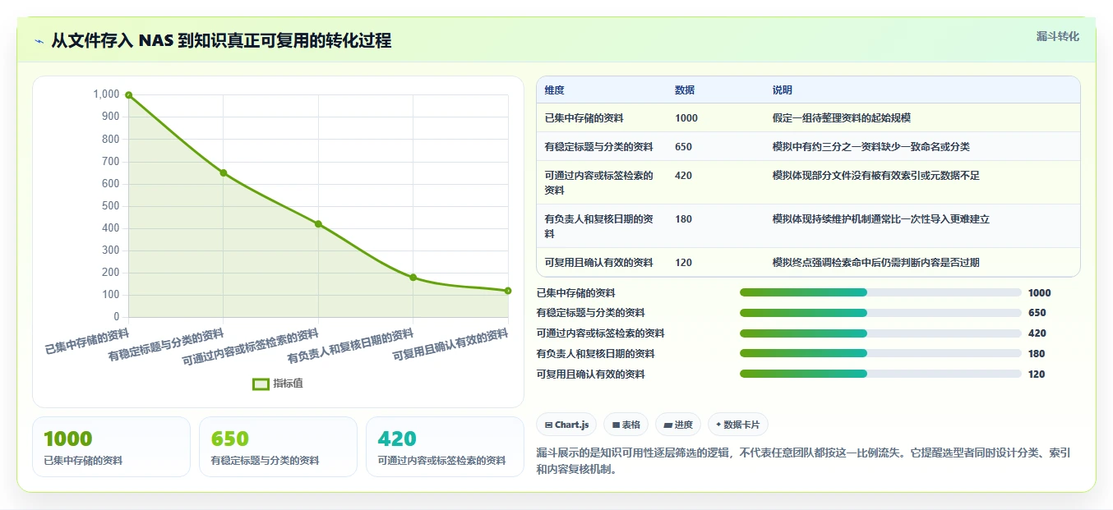Click the 1000 data card
Image resolution: width=1113 pixels, height=510 pixels.
pos(111,447)
